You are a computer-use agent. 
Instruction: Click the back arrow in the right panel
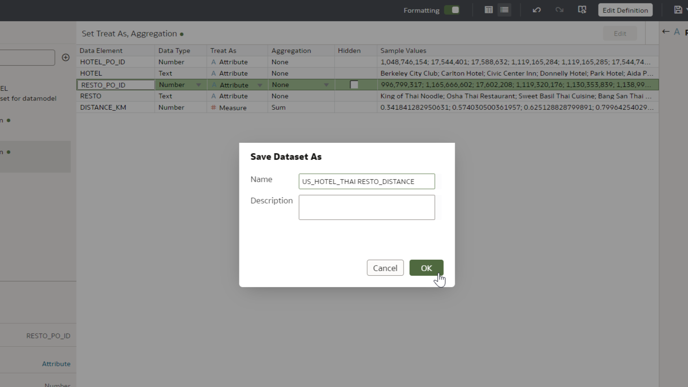pos(666,32)
